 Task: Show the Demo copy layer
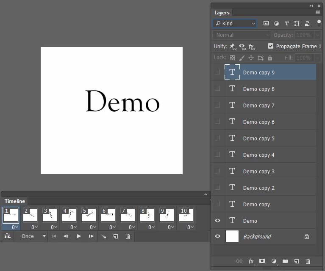217,204
